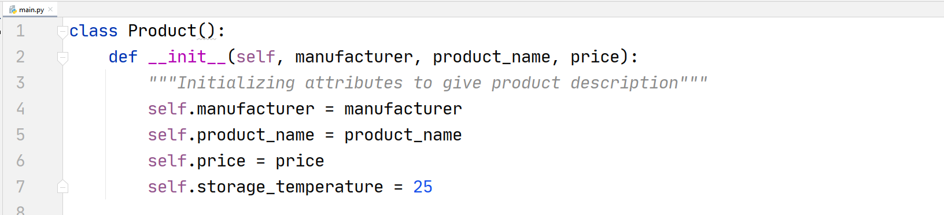Click product_name parameter in the method signature
Screen dimensions: 944x215
pos(492,57)
